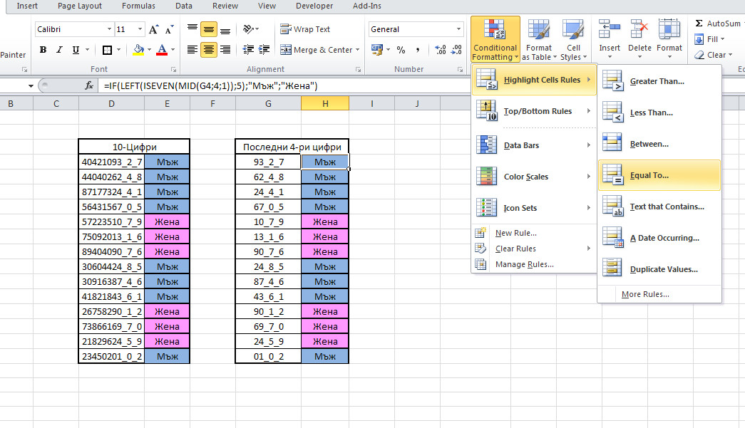Click the Shrink Font icon
Viewport: 745px width, 428px height.
170,29
